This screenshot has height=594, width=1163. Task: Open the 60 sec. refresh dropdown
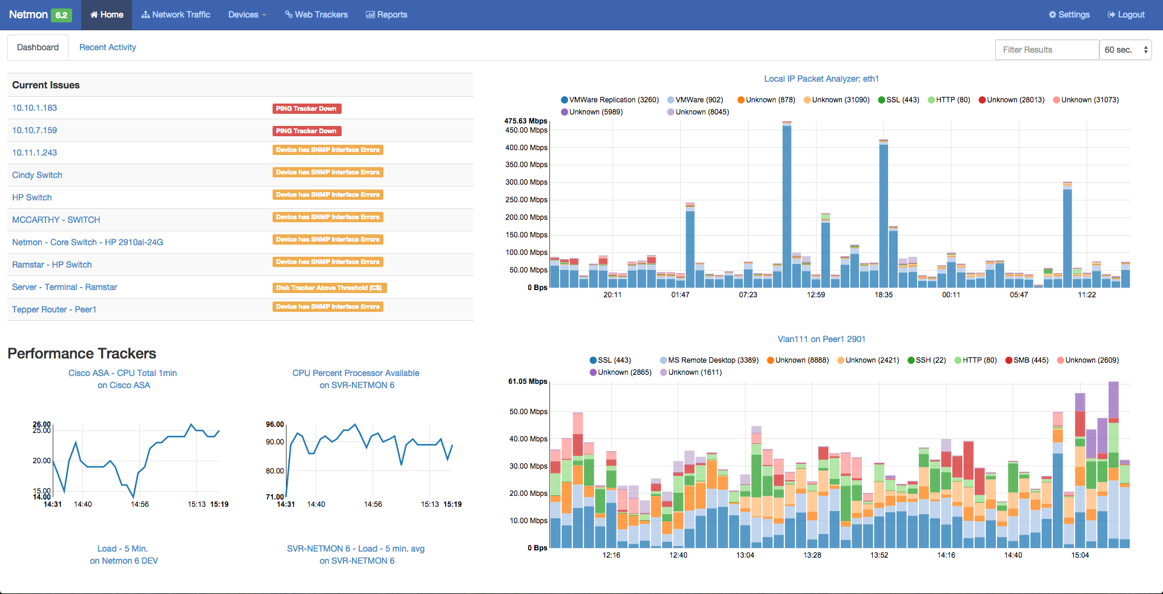(1125, 50)
